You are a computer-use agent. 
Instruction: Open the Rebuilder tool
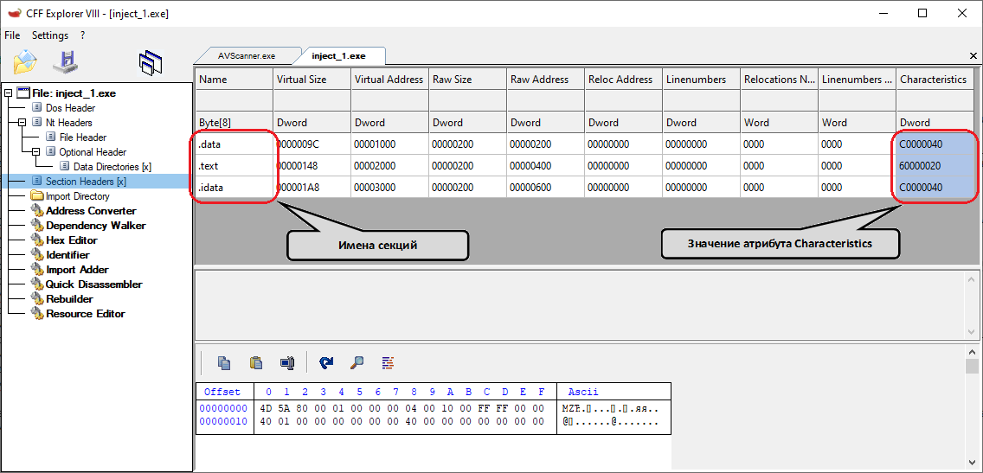[69, 299]
